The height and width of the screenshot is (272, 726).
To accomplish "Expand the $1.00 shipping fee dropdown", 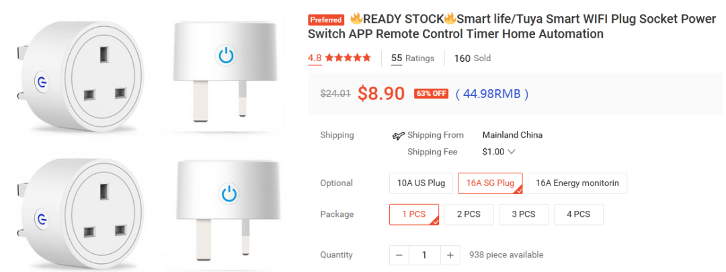I will tap(499, 152).
